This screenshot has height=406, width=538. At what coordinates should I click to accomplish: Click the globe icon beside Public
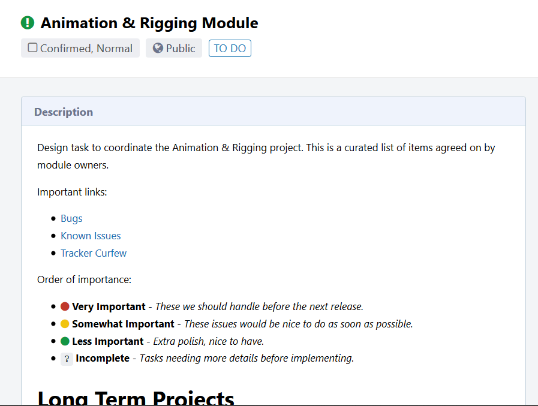[x=158, y=48]
